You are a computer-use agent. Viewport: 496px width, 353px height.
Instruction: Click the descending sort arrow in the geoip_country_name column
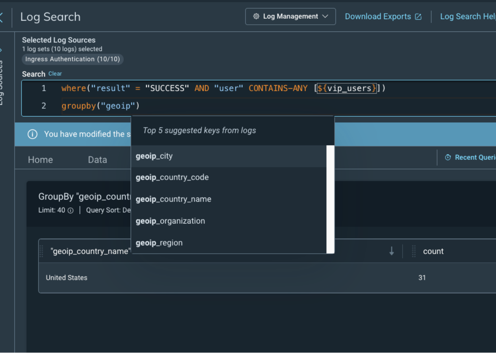click(391, 251)
